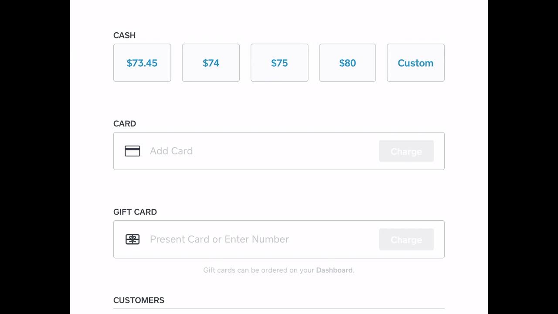Open the Dashboard link
This screenshot has height=314, width=558.
tap(334, 270)
